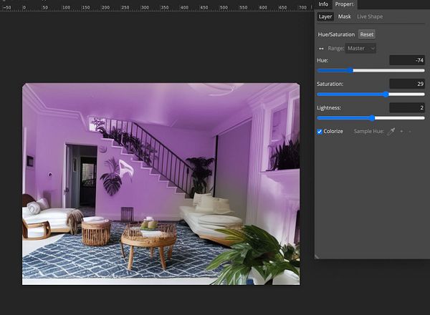This screenshot has width=430, height=315.
Task: Select the Properties panel tab
Action: click(344, 4)
